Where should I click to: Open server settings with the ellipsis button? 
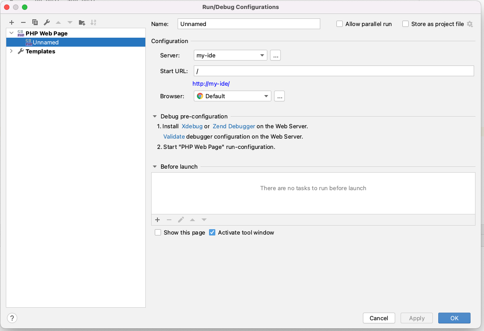click(275, 55)
